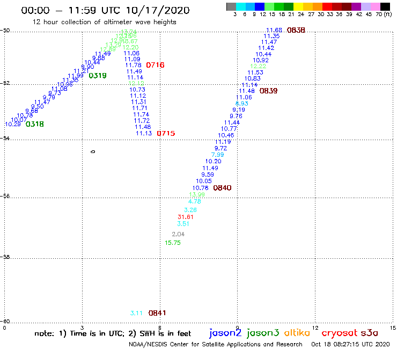Screen dimensions: 397x349
Task: Click the gray swatch in the color scale
Action: (x=231, y=6)
